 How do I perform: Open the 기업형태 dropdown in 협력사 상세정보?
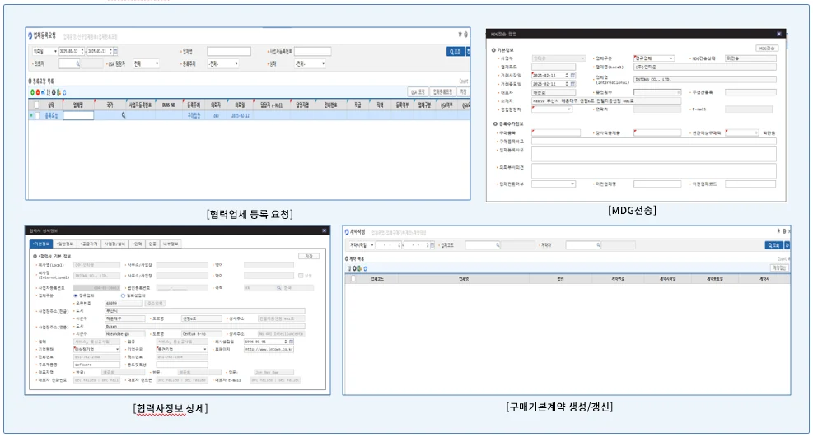(96, 350)
